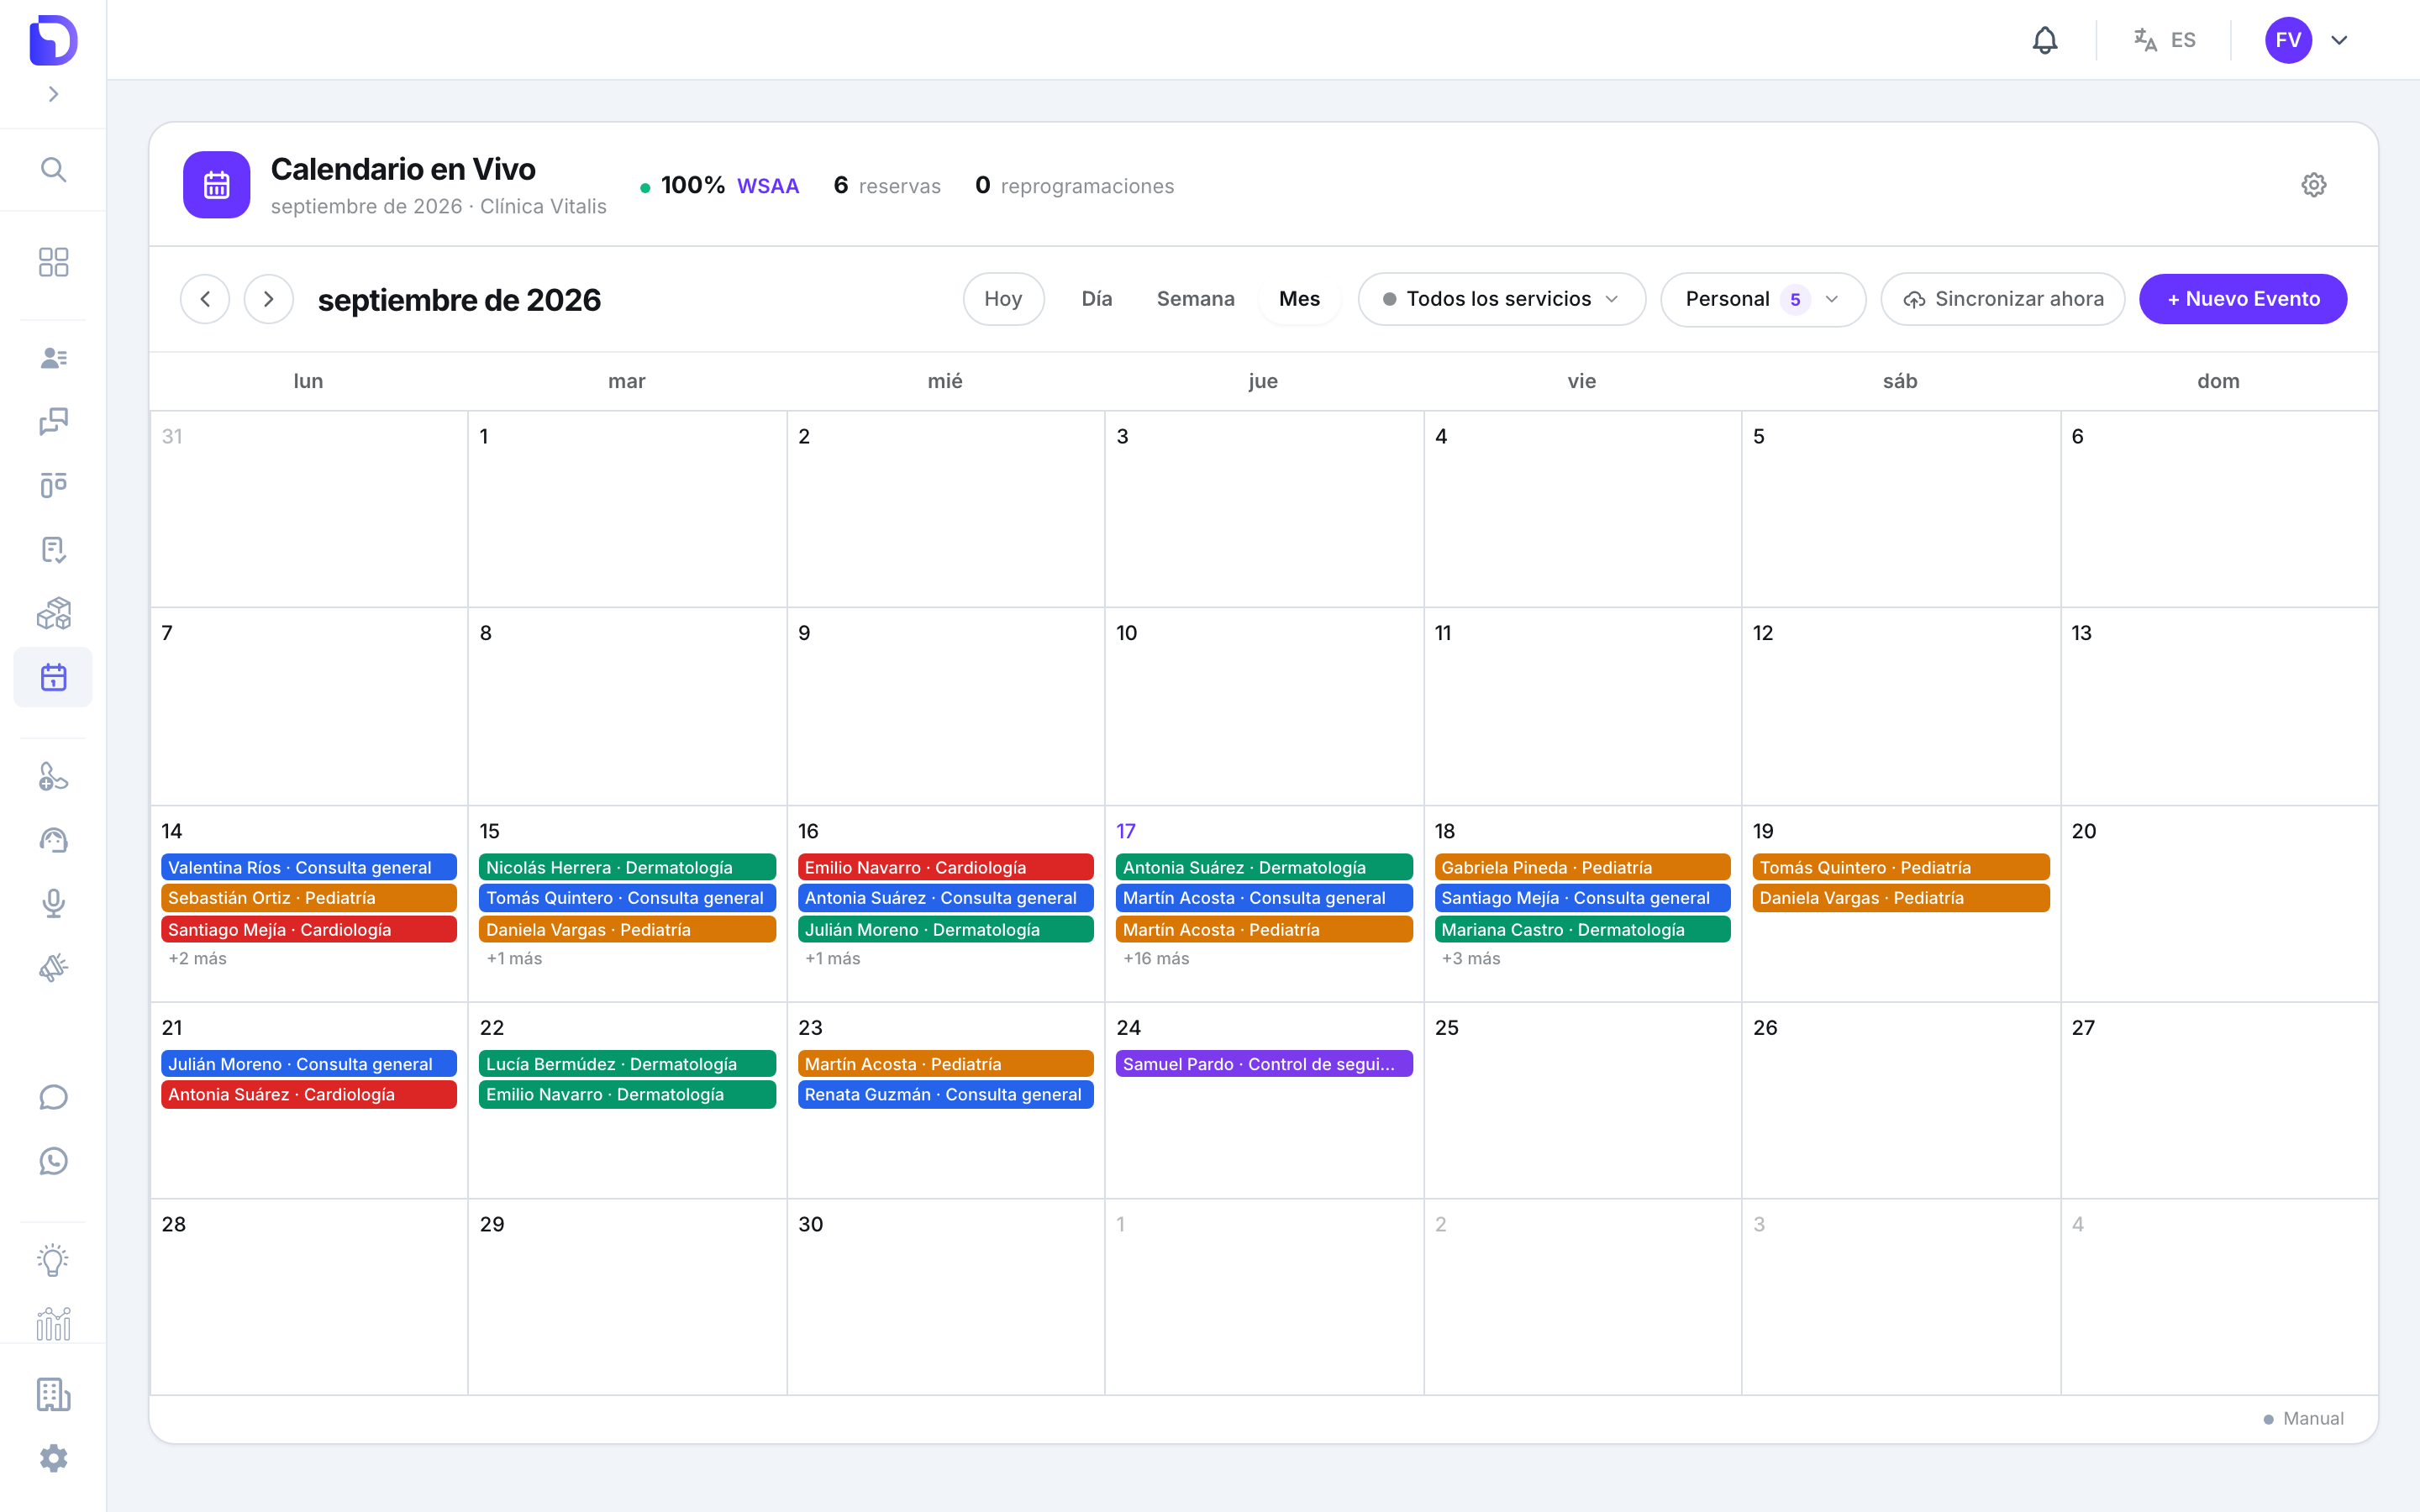The height and width of the screenshot is (1512, 2420).
Task: Expand +1 más on day 15
Action: [514, 958]
